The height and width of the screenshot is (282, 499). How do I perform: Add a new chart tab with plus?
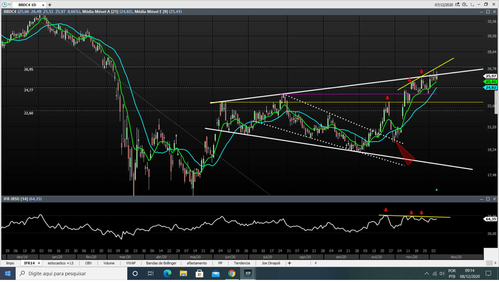pos(50,5)
